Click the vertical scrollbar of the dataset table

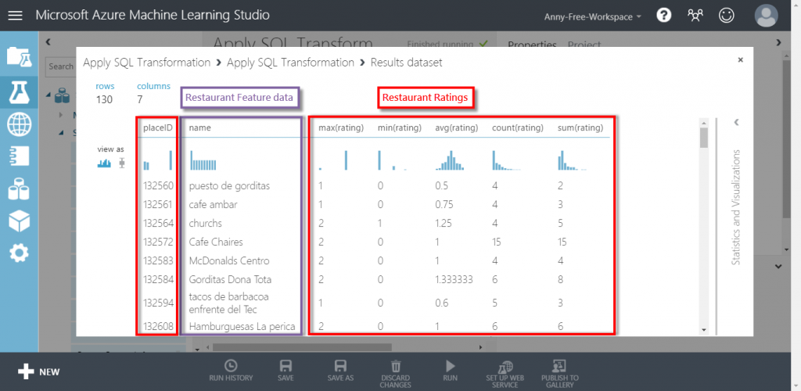point(704,226)
